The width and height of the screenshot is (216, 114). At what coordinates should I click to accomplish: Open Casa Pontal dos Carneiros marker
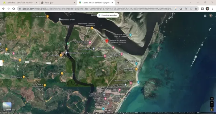(131, 83)
